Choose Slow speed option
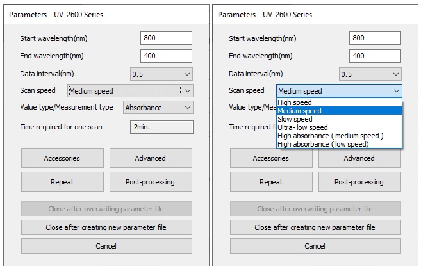Image resolution: width=421 pixels, height=269 pixels. pos(339,119)
